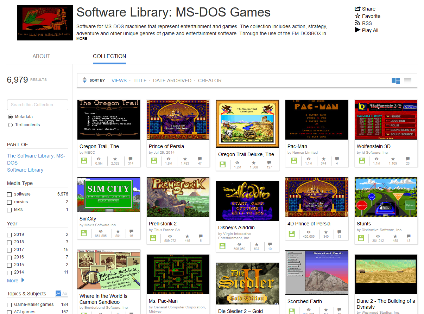
Task: Click views eye icon on Oregon Trail card
Action: point(99,159)
